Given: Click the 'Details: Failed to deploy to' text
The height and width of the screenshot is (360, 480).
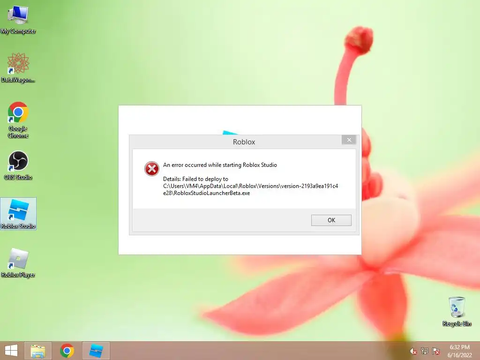Looking at the screenshot, I should [x=195, y=179].
